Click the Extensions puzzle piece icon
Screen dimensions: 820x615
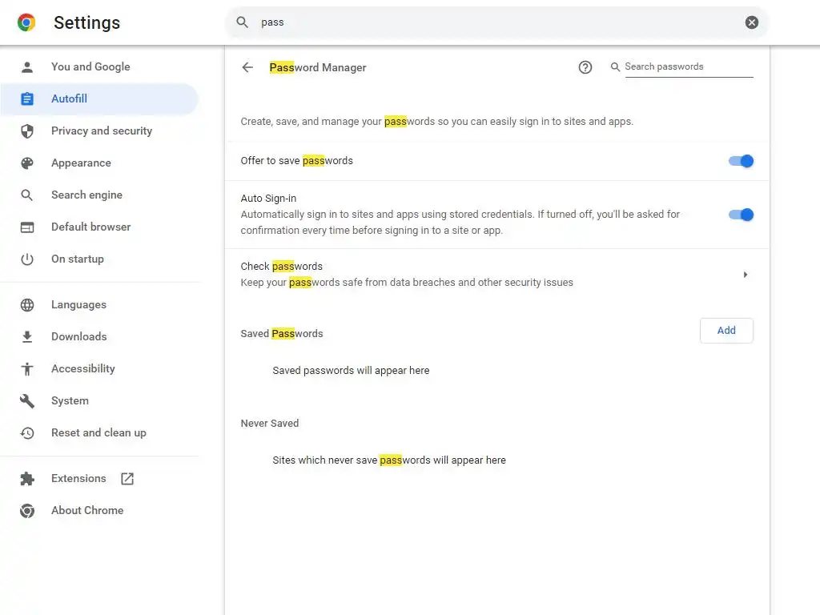click(27, 479)
